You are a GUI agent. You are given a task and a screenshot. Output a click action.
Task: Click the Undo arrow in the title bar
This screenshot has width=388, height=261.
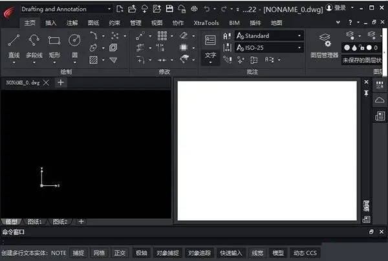click(x=207, y=8)
